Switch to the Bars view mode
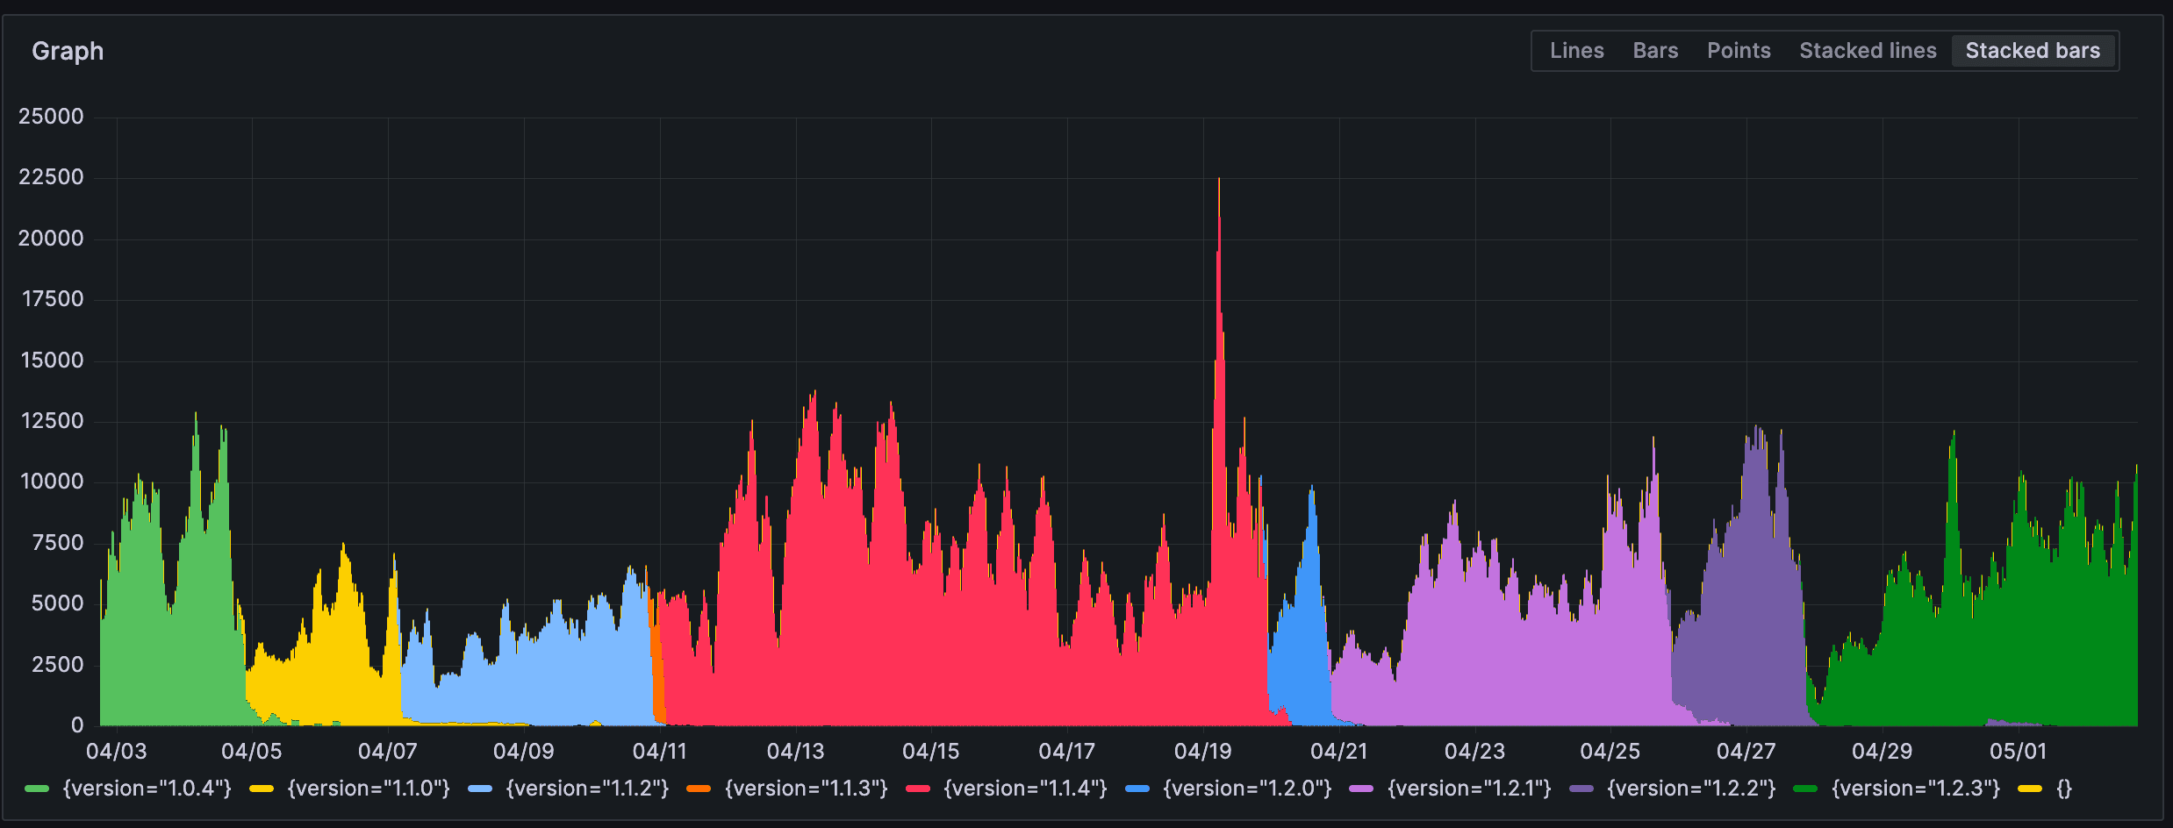2173x828 pixels. (1655, 50)
